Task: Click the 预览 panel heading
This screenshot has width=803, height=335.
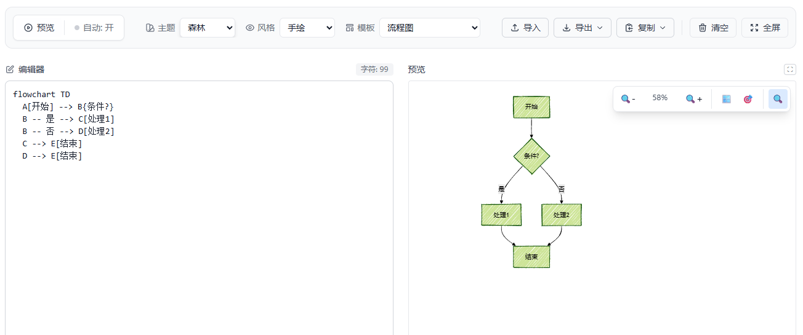Action: [x=417, y=69]
